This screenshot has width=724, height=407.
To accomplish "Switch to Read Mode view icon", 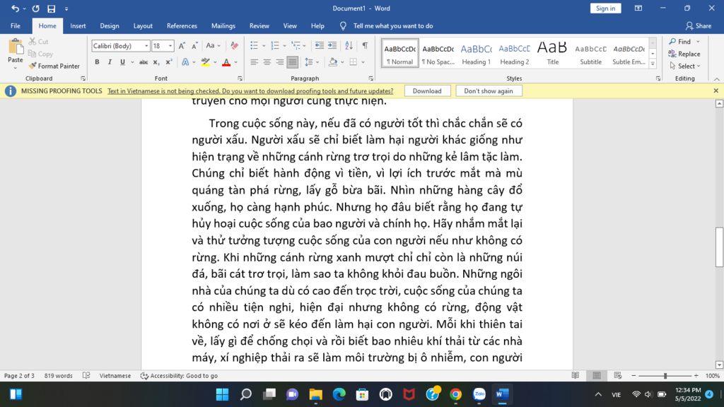I will tap(576, 376).
